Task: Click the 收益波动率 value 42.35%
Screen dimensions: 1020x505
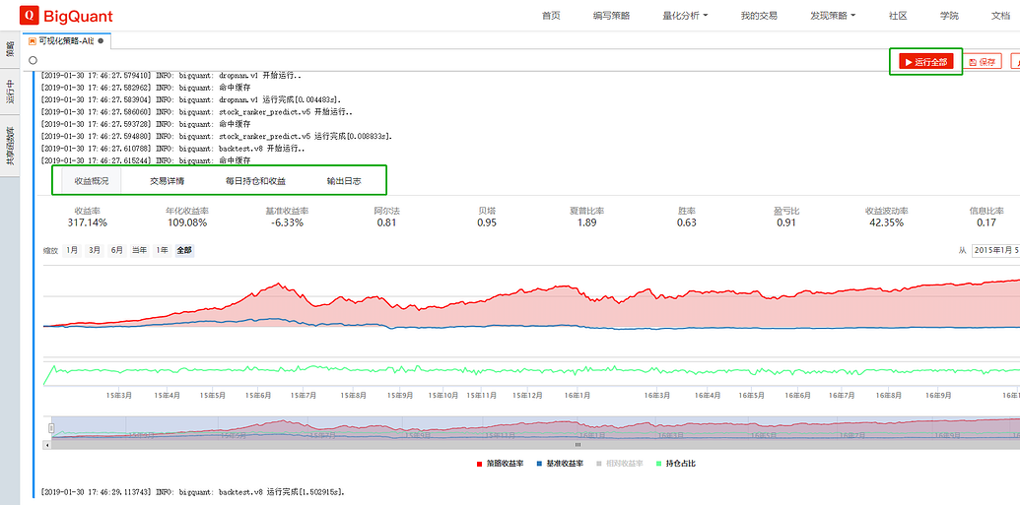Action: point(887,222)
